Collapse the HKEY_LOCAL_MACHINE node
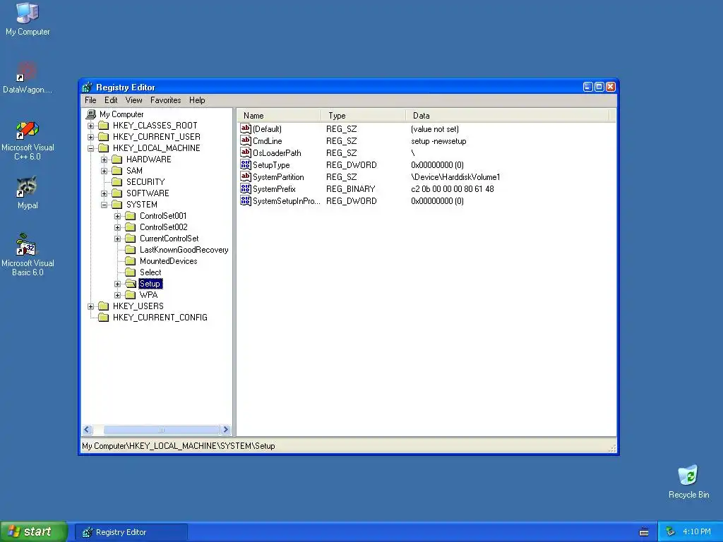Screen dimensions: 723x542 [x=91, y=148]
